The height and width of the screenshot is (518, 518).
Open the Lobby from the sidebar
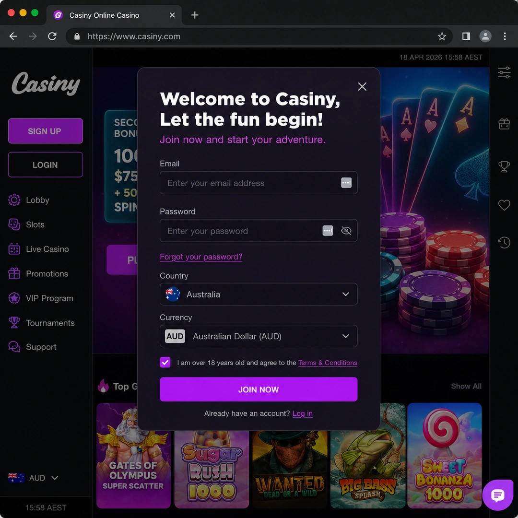point(29,200)
